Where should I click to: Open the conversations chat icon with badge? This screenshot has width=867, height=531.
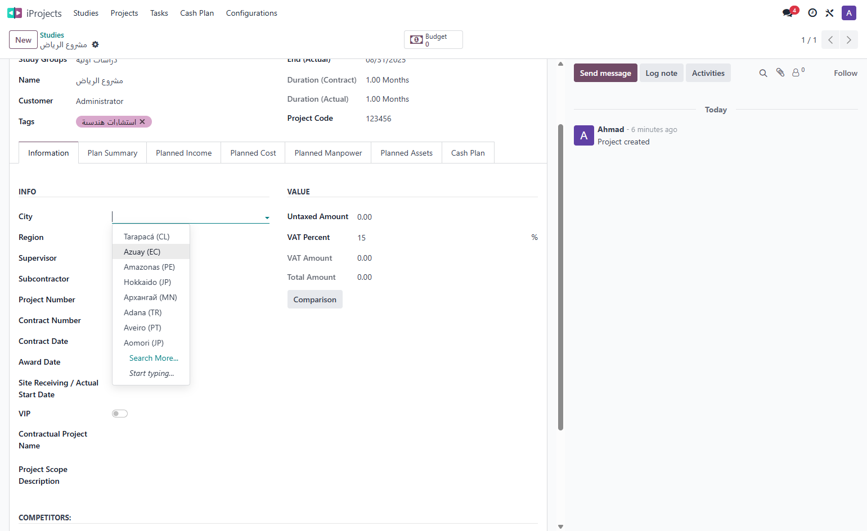[x=789, y=12]
